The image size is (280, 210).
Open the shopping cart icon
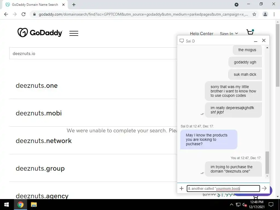tap(250, 32)
